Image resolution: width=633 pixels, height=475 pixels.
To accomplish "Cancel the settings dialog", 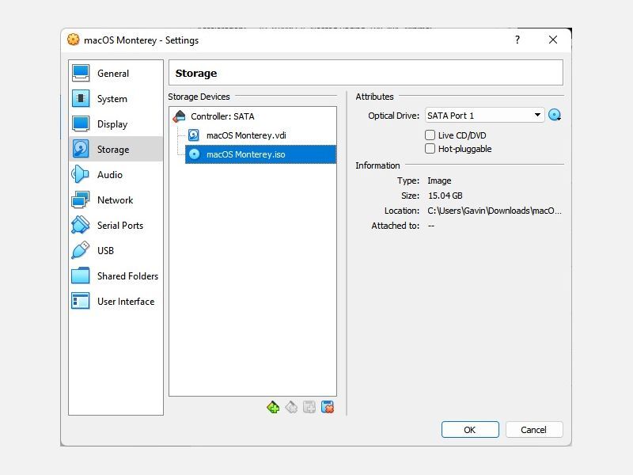I will tap(534, 429).
